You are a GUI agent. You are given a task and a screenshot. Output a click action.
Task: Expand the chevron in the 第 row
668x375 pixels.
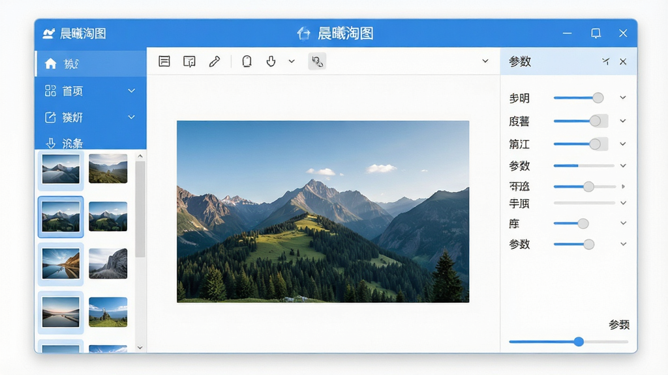(623, 144)
